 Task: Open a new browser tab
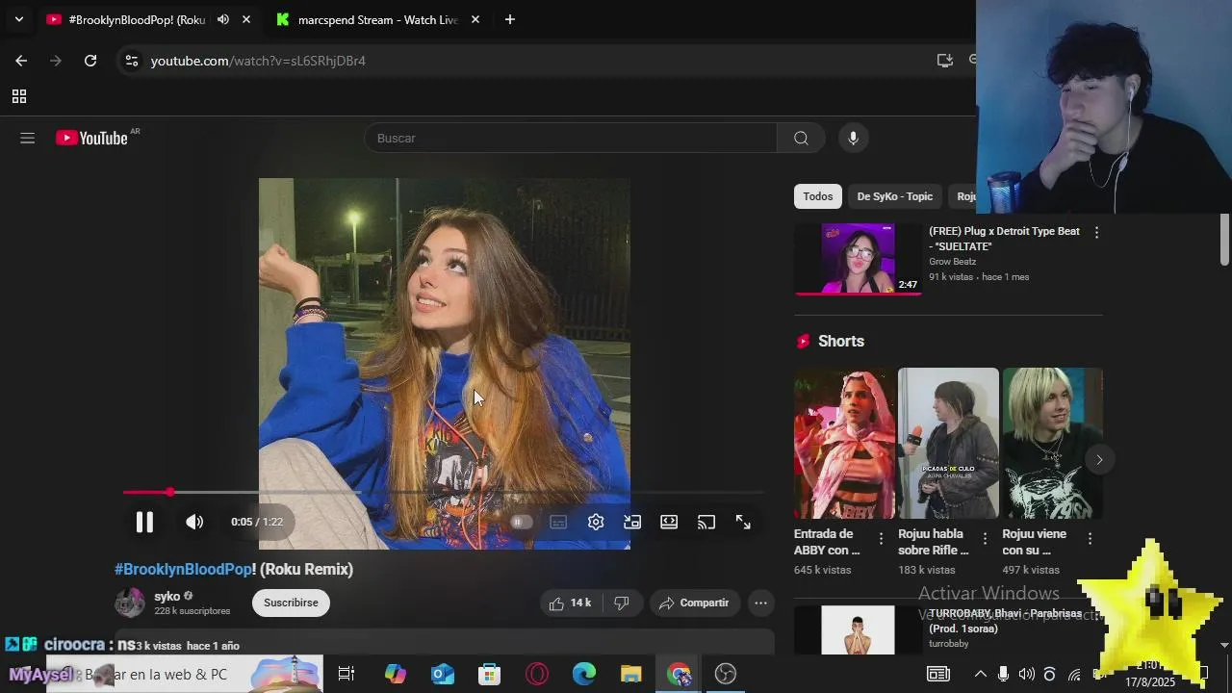coord(510,19)
